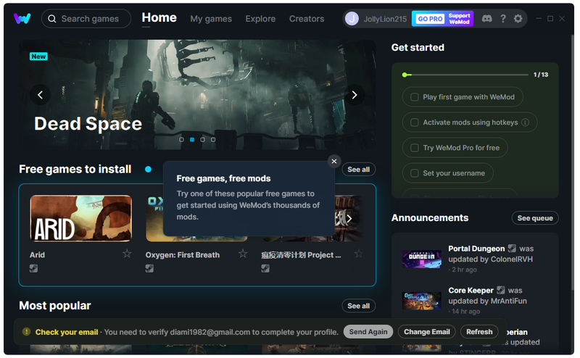Click Send Again verification email button
This screenshot has height=358, width=580.
point(368,332)
